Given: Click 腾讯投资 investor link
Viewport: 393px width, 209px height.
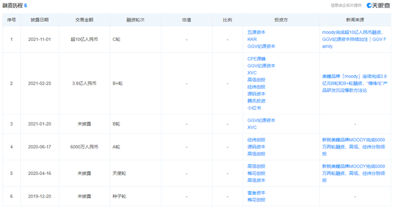Looking at the screenshot, I should [x=256, y=101].
